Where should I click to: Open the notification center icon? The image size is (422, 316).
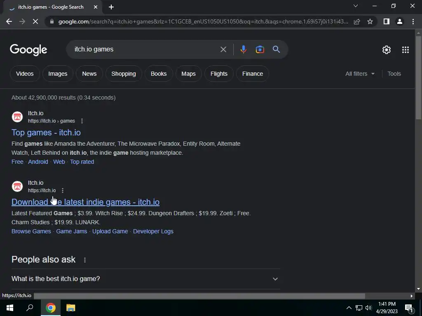(x=409, y=308)
